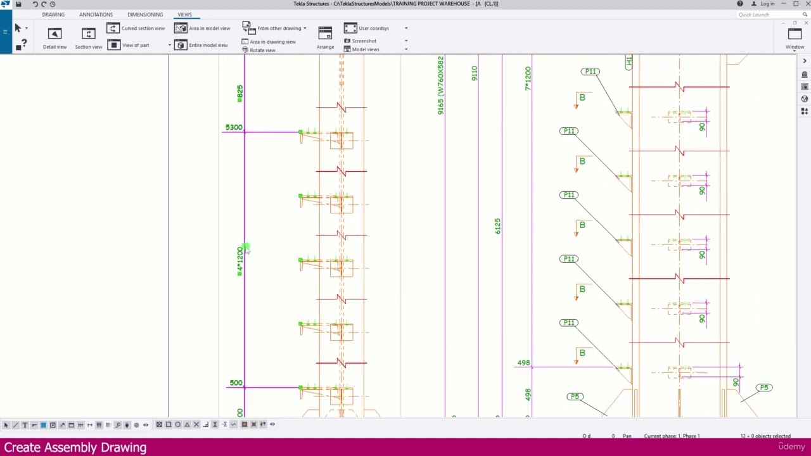
Task: Click the 5300 dimension text
Action: coord(234,127)
